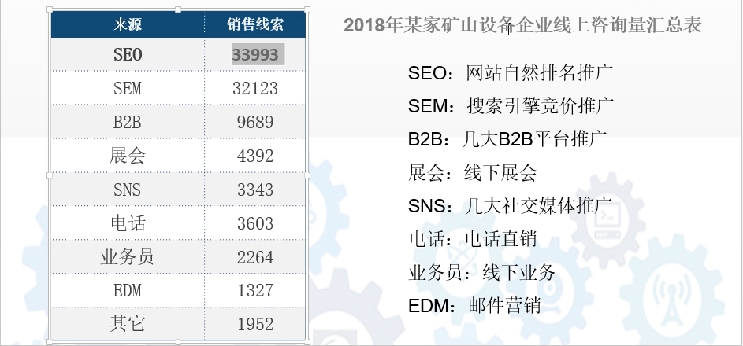Viewport: 743px width, 346px height.
Task: Select the 9689 value cell
Action: pos(255,122)
